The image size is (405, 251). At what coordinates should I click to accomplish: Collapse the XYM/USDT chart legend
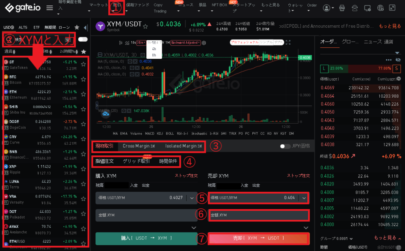tap(100, 55)
